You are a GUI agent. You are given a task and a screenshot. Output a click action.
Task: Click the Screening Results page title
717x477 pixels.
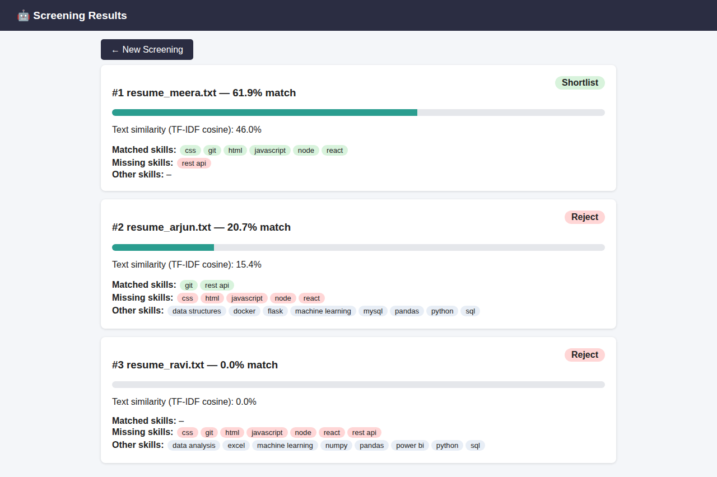80,16
